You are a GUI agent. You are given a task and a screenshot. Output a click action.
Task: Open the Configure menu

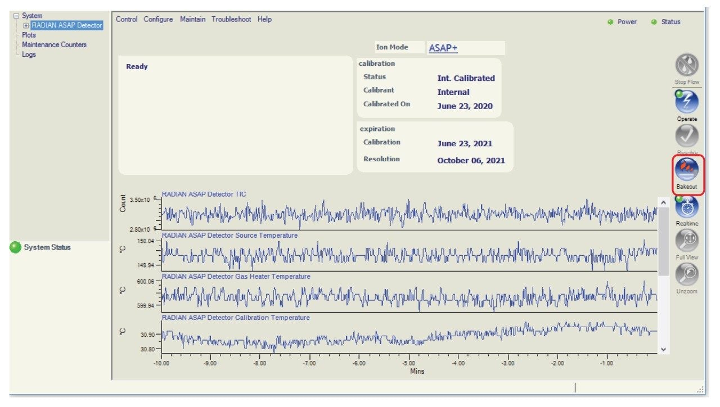point(158,19)
